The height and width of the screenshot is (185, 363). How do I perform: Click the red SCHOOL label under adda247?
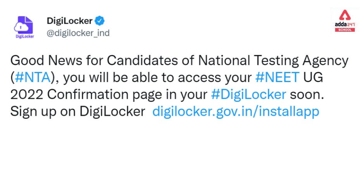tap(345, 30)
